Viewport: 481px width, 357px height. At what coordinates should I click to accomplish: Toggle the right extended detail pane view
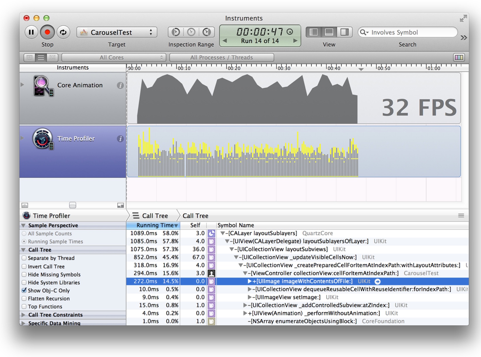coord(345,32)
